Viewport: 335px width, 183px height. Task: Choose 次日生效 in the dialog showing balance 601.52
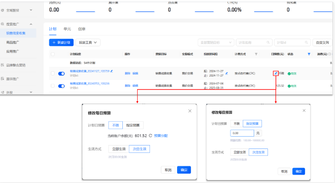(139, 149)
